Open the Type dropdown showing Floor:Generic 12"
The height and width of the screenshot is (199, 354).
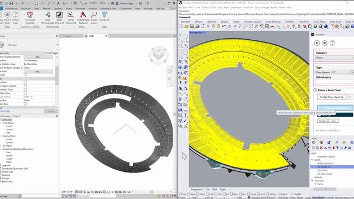[x=333, y=72]
